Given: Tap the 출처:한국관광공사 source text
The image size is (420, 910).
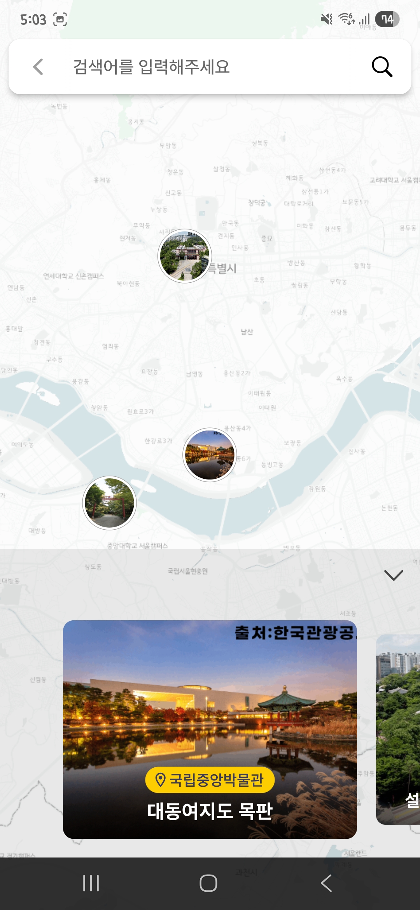Looking at the screenshot, I should tap(295, 633).
